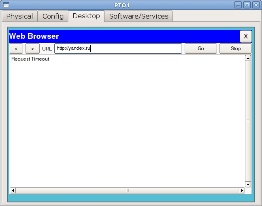Click the browser back arrow button

pyautogui.click(x=16, y=48)
